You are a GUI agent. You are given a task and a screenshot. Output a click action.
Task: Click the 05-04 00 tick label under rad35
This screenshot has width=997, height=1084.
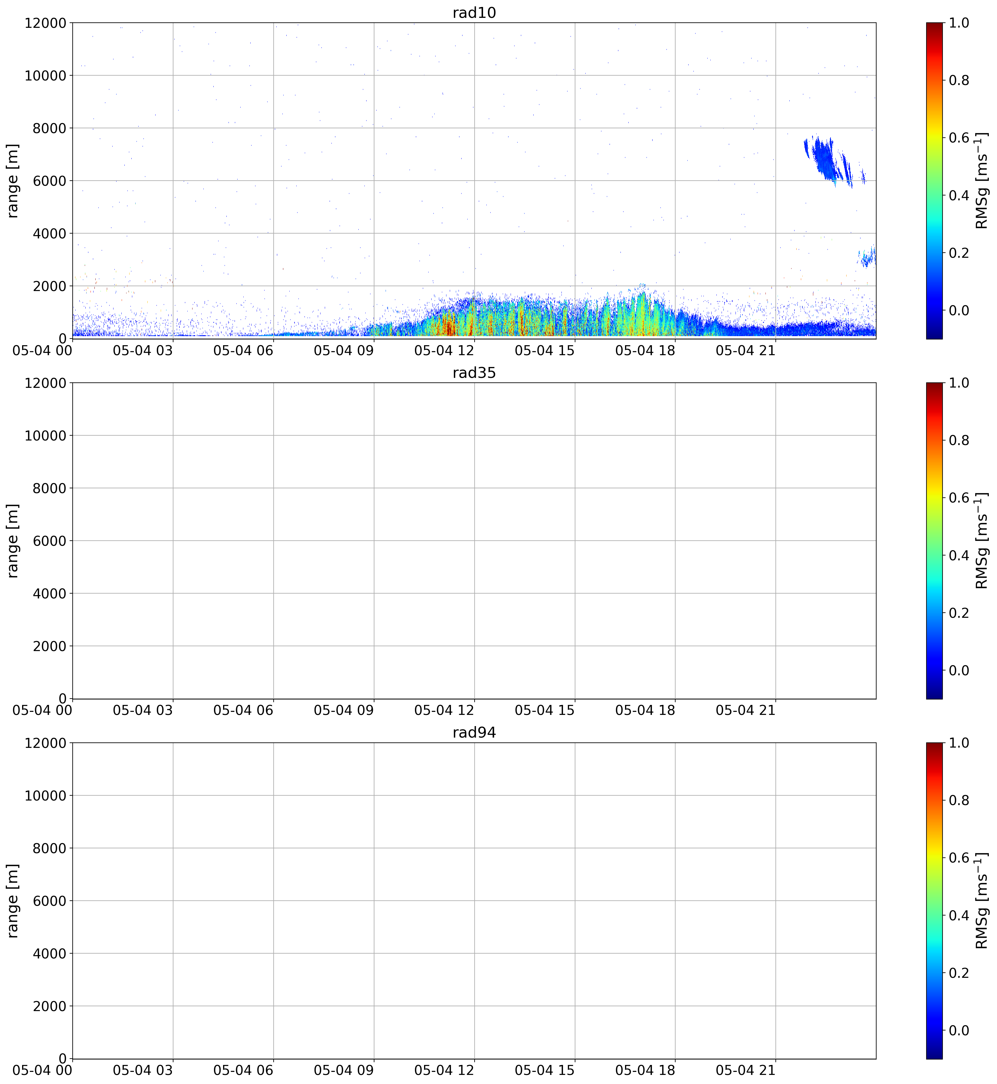coord(42,710)
